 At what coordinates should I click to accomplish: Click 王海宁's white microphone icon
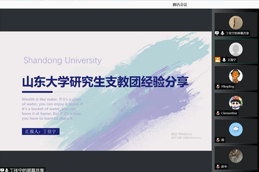click(x=224, y=60)
